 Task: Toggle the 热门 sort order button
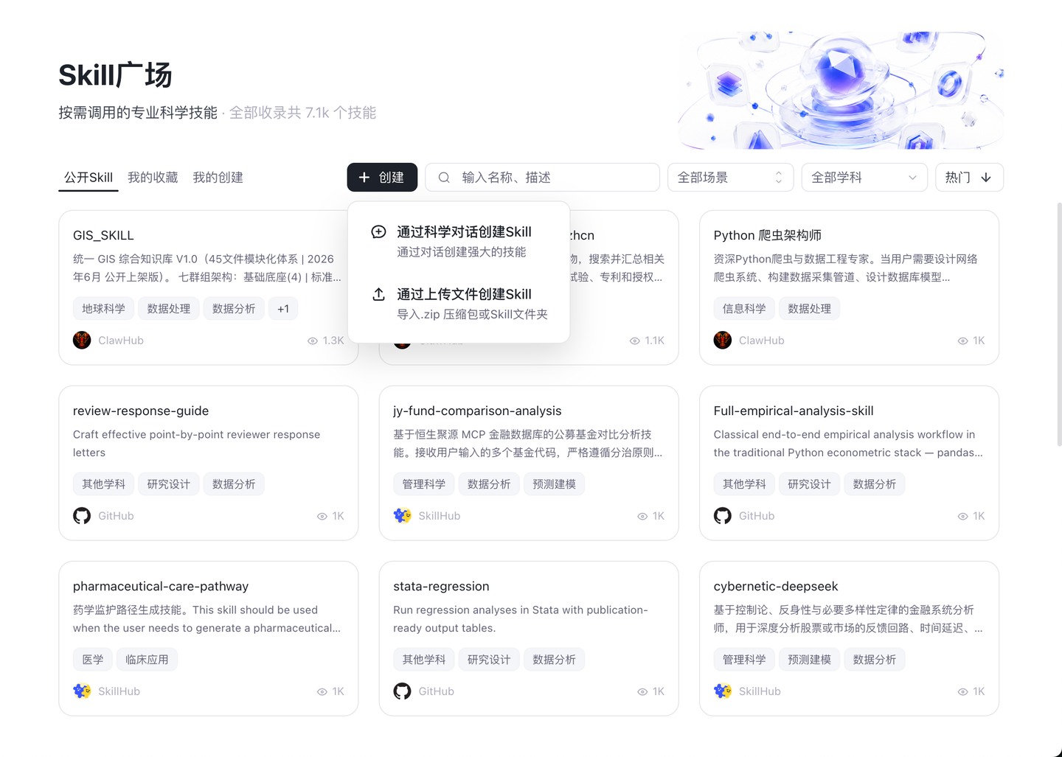pos(969,178)
